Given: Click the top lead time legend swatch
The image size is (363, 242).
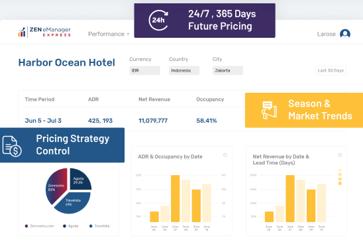Looking at the screenshot, I should tap(340, 170).
